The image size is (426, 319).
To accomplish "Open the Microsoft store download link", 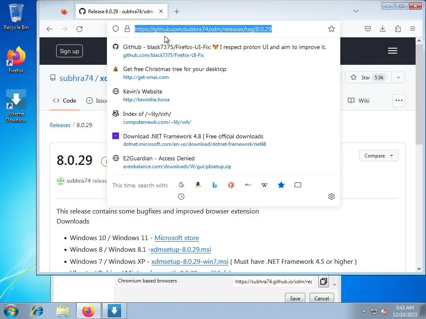I will (176, 238).
